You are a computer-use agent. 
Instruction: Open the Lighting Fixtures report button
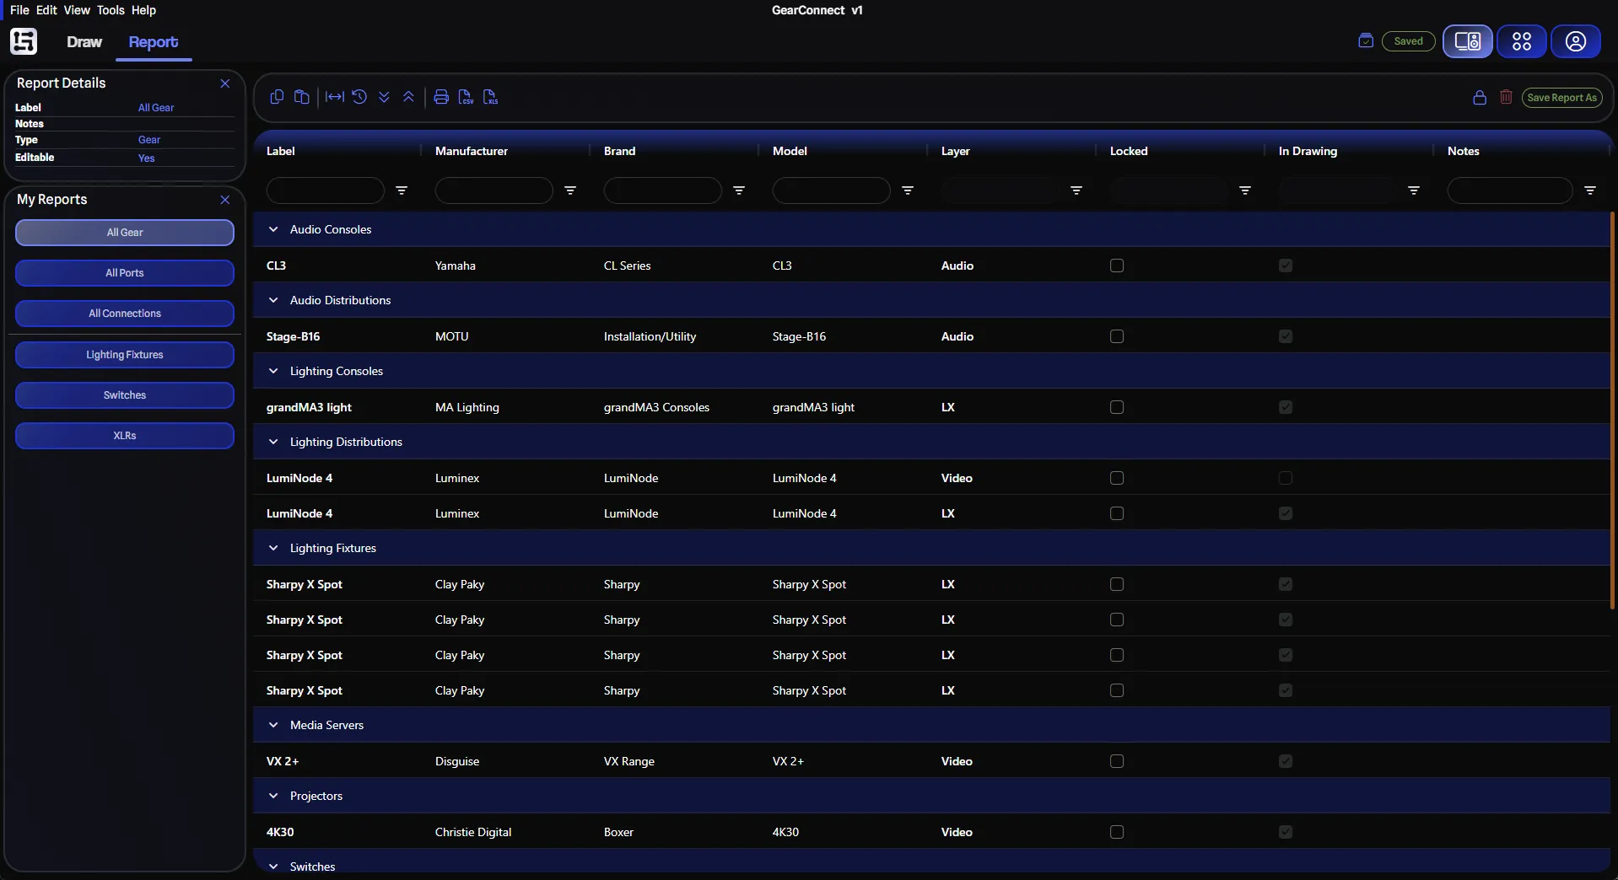(125, 355)
